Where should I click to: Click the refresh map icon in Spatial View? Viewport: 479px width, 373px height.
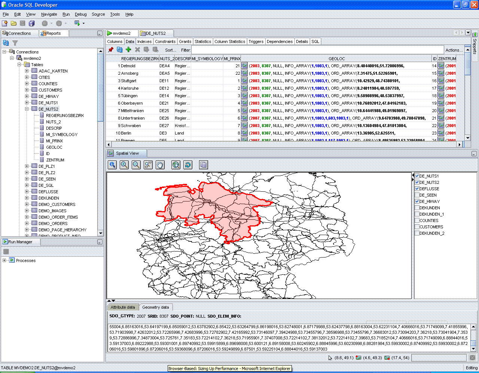click(x=188, y=165)
